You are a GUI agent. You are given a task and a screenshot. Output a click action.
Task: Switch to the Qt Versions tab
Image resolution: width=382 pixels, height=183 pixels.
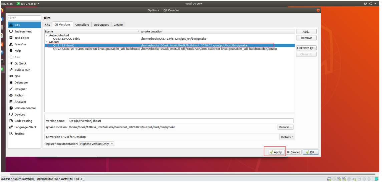pos(62,24)
